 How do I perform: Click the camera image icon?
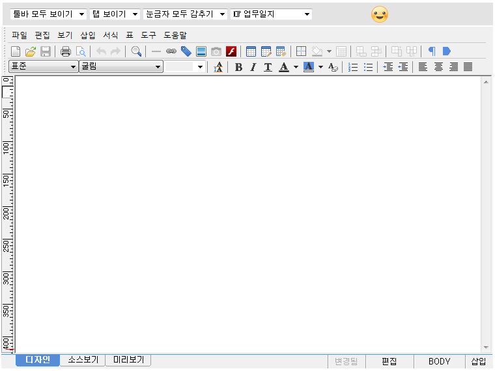(216, 51)
